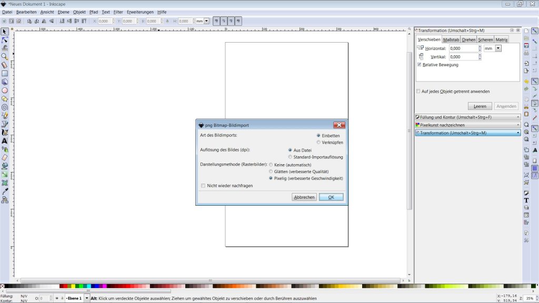Select the Verknüpfen radio option

(318, 142)
